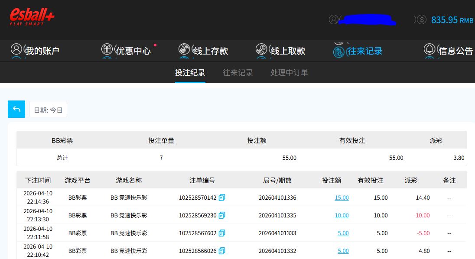Click the 835.95 RMB balance
The image size is (475, 259).
(x=452, y=20)
